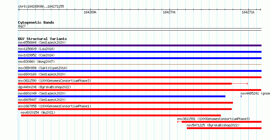Click the tiny blue nsv4485241 marker
This screenshot has height=140, width=270.
[x=241, y=96]
